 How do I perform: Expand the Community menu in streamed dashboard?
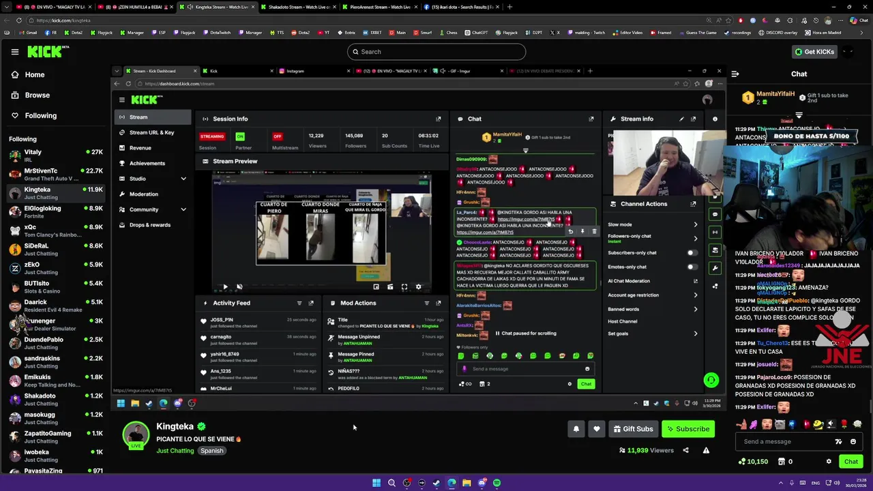[183, 209]
